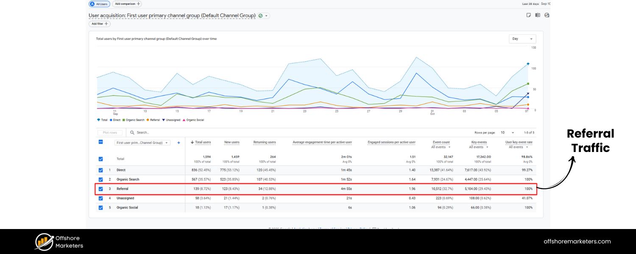Add a secondary dimension via the plus icon
The height and width of the screenshot is (254, 636).
point(179,142)
